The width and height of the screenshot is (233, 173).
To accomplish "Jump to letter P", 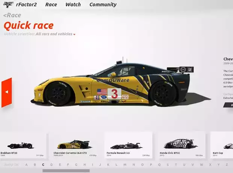I will 151,165.
